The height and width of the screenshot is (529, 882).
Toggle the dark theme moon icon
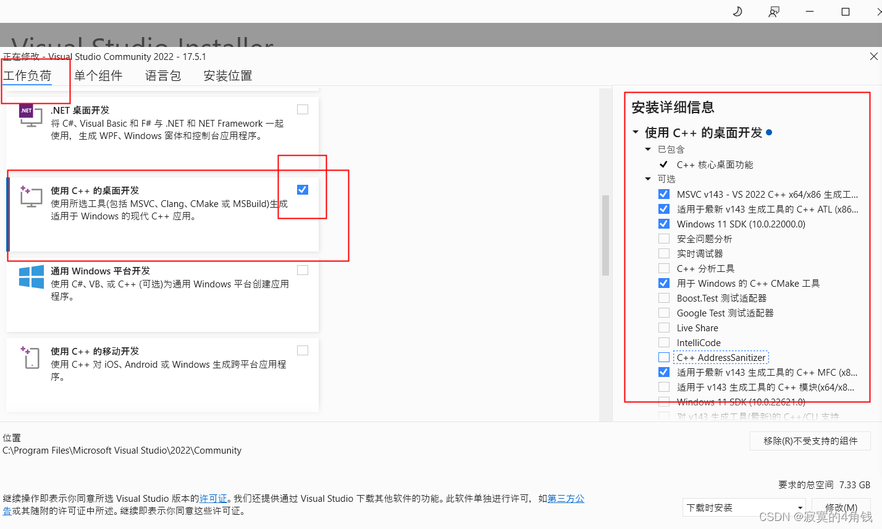coord(737,12)
